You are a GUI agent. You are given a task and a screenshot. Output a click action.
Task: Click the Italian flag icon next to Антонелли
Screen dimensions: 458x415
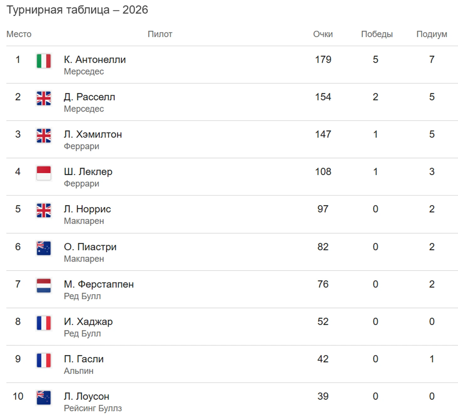[44, 61]
